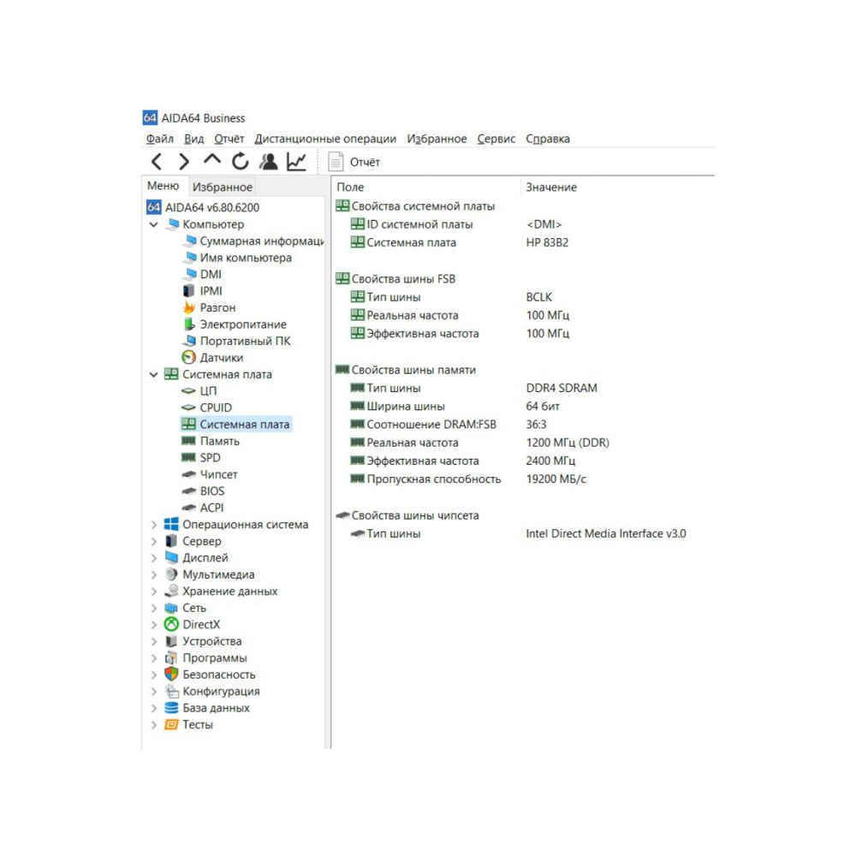Click the Безопасность shield icon
Image resolution: width=856 pixels, height=856 pixels.
click(171, 675)
